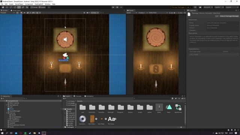Toggle scene audio speaker icon
Viewport: 240px width, 135px height.
click(24, 13)
